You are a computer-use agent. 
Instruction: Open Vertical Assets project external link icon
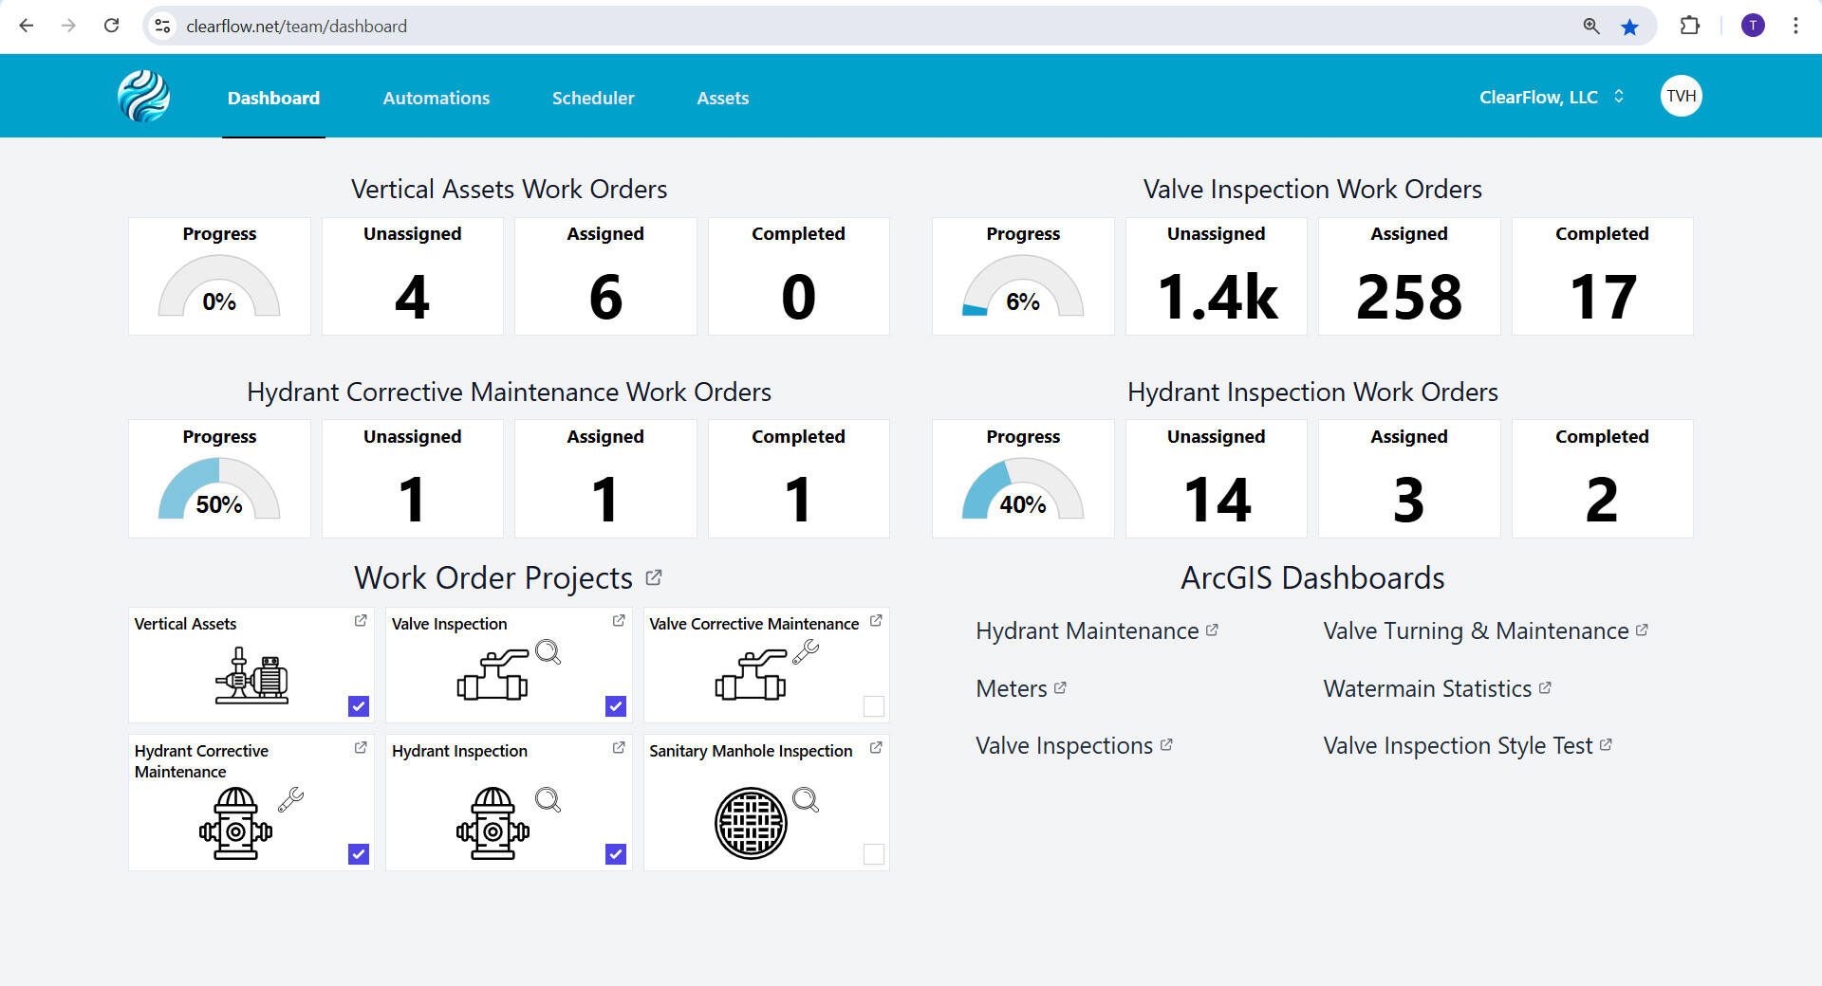pos(361,620)
